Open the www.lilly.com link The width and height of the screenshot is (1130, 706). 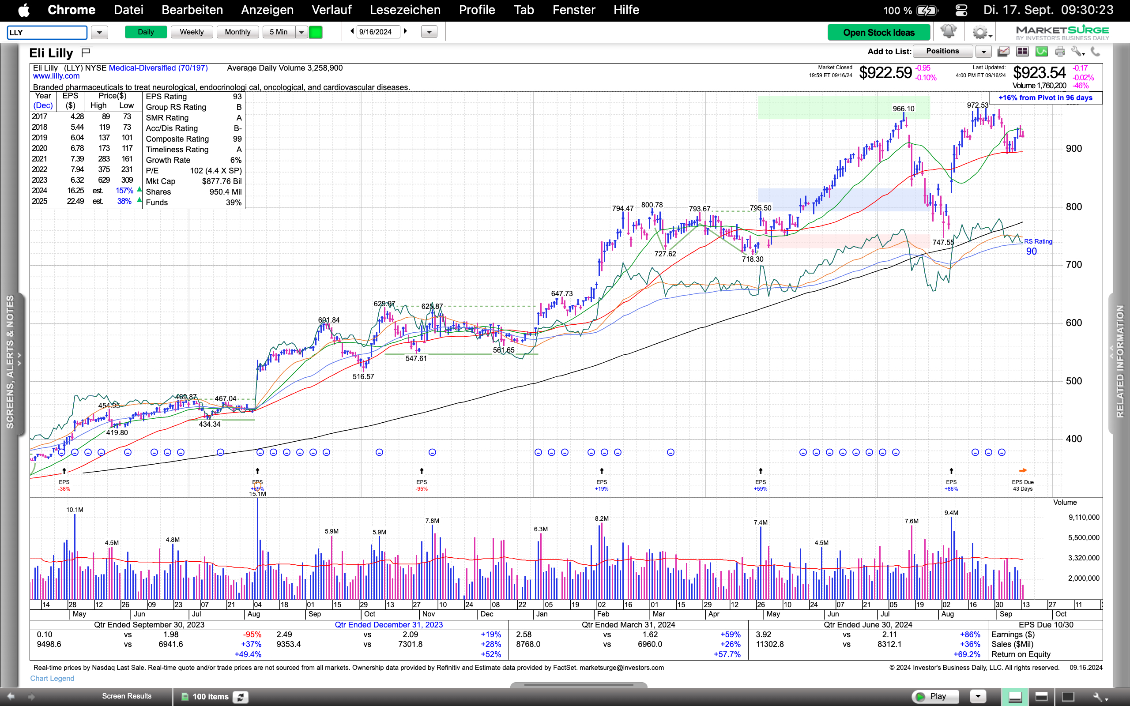tap(56, 76)
